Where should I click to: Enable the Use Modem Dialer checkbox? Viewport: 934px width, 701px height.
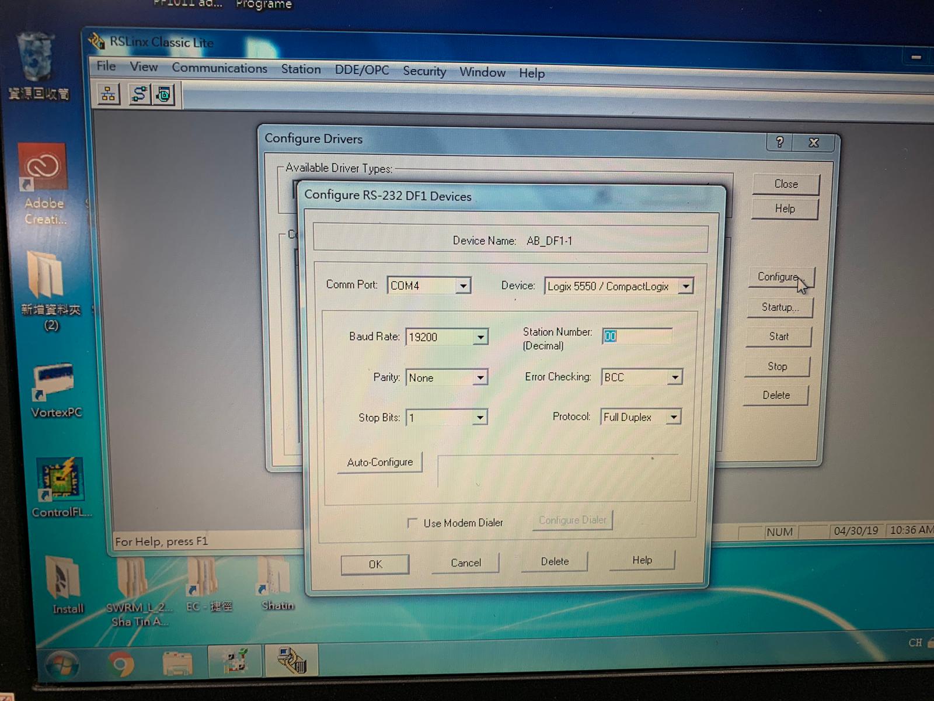point(413,522)
